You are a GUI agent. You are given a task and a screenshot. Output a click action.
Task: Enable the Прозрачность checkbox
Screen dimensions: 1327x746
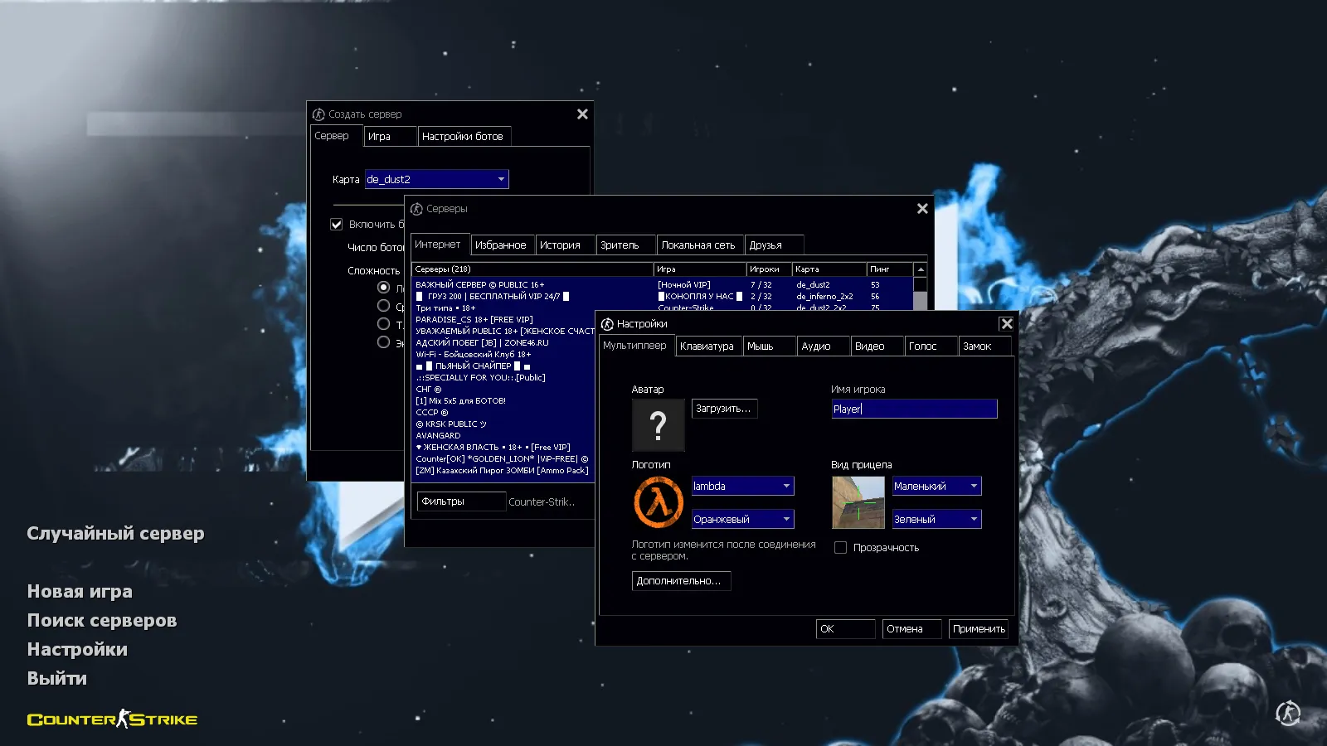click(x=840, y=548)
